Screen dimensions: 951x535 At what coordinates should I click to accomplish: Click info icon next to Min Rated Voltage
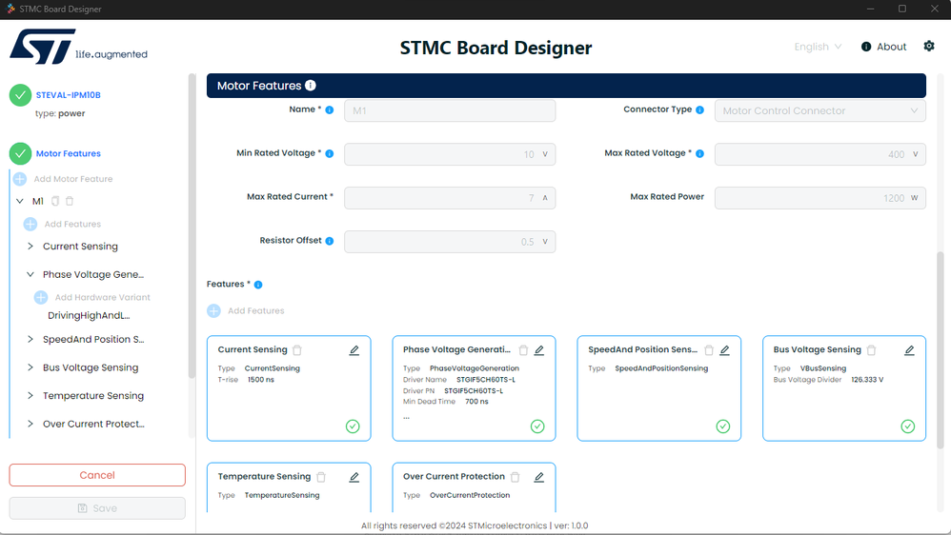coord(330,153)
